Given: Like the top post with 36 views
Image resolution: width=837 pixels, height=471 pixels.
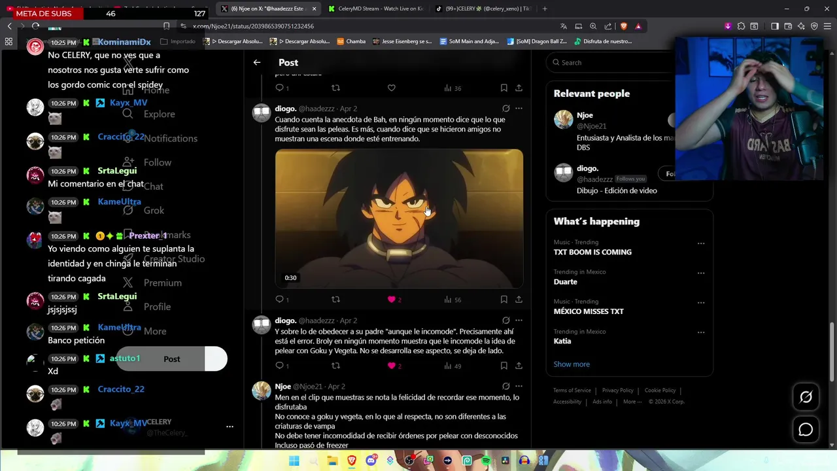Looking at the screenshot, I should pos(392,88).
